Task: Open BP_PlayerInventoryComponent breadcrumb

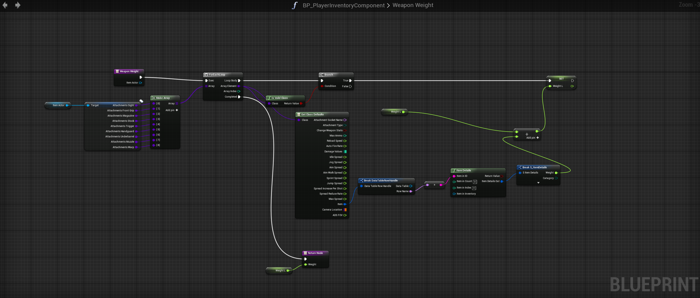Action: [x=343, y=5]
